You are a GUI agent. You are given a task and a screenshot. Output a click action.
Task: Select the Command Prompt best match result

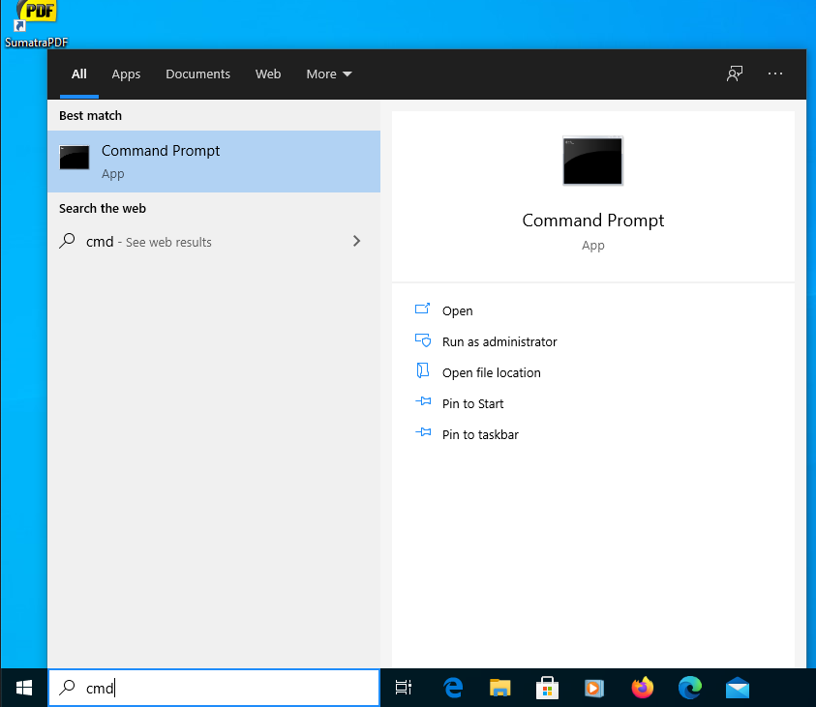click(214, 162)
